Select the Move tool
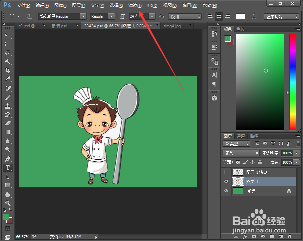Image resolution: width=303 pixels, height=241 pixels. [8, 36]
